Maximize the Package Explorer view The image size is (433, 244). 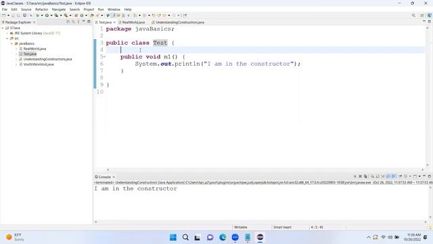tap(89, 22)
